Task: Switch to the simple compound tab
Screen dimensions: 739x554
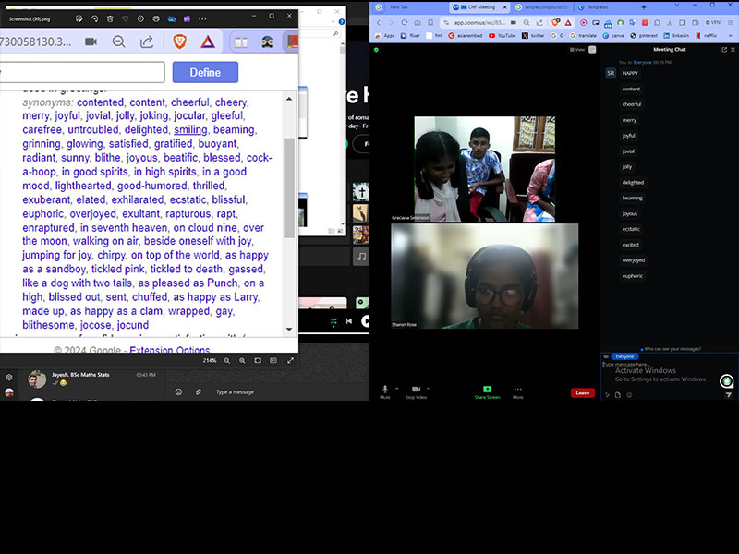Action: [x=542, y=7]
